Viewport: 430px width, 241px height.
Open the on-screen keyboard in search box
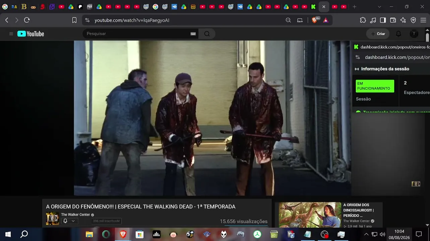(193, 34)
